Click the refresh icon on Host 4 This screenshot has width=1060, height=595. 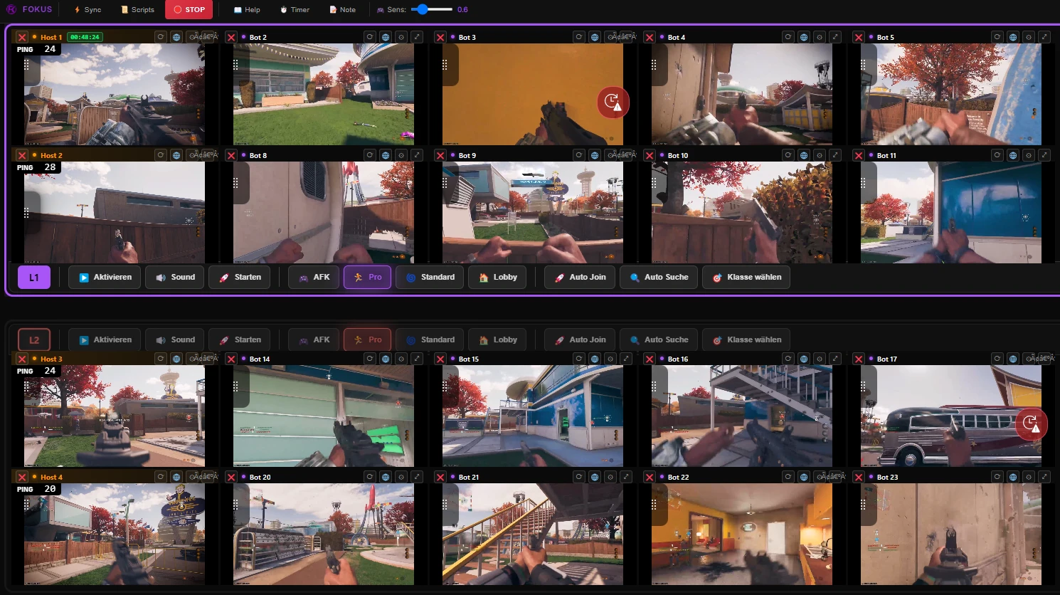click(x=161, y=477)
